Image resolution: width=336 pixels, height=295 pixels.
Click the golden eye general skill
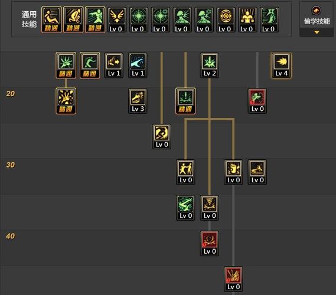(x=226, y=19)
